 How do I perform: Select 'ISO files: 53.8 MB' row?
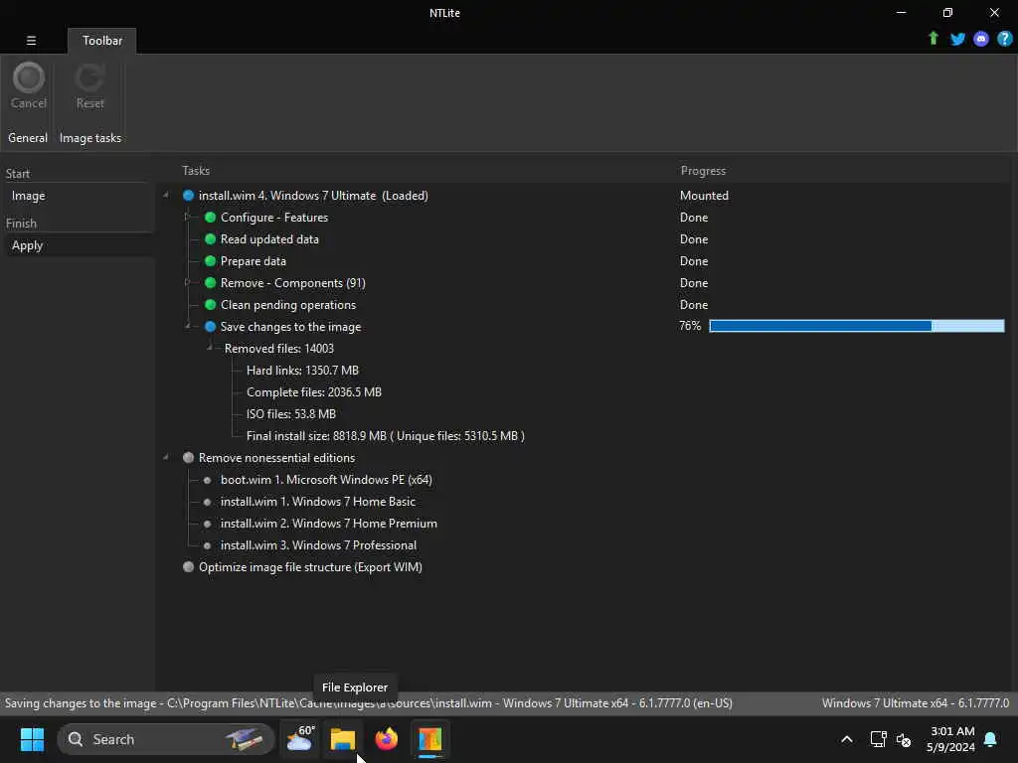point(291,414)
